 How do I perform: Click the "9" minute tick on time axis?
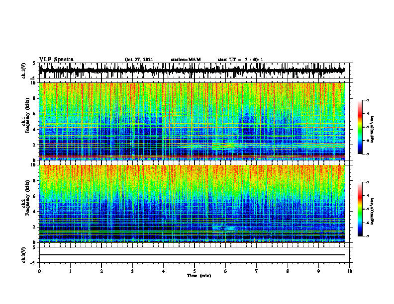pos(318,271)
